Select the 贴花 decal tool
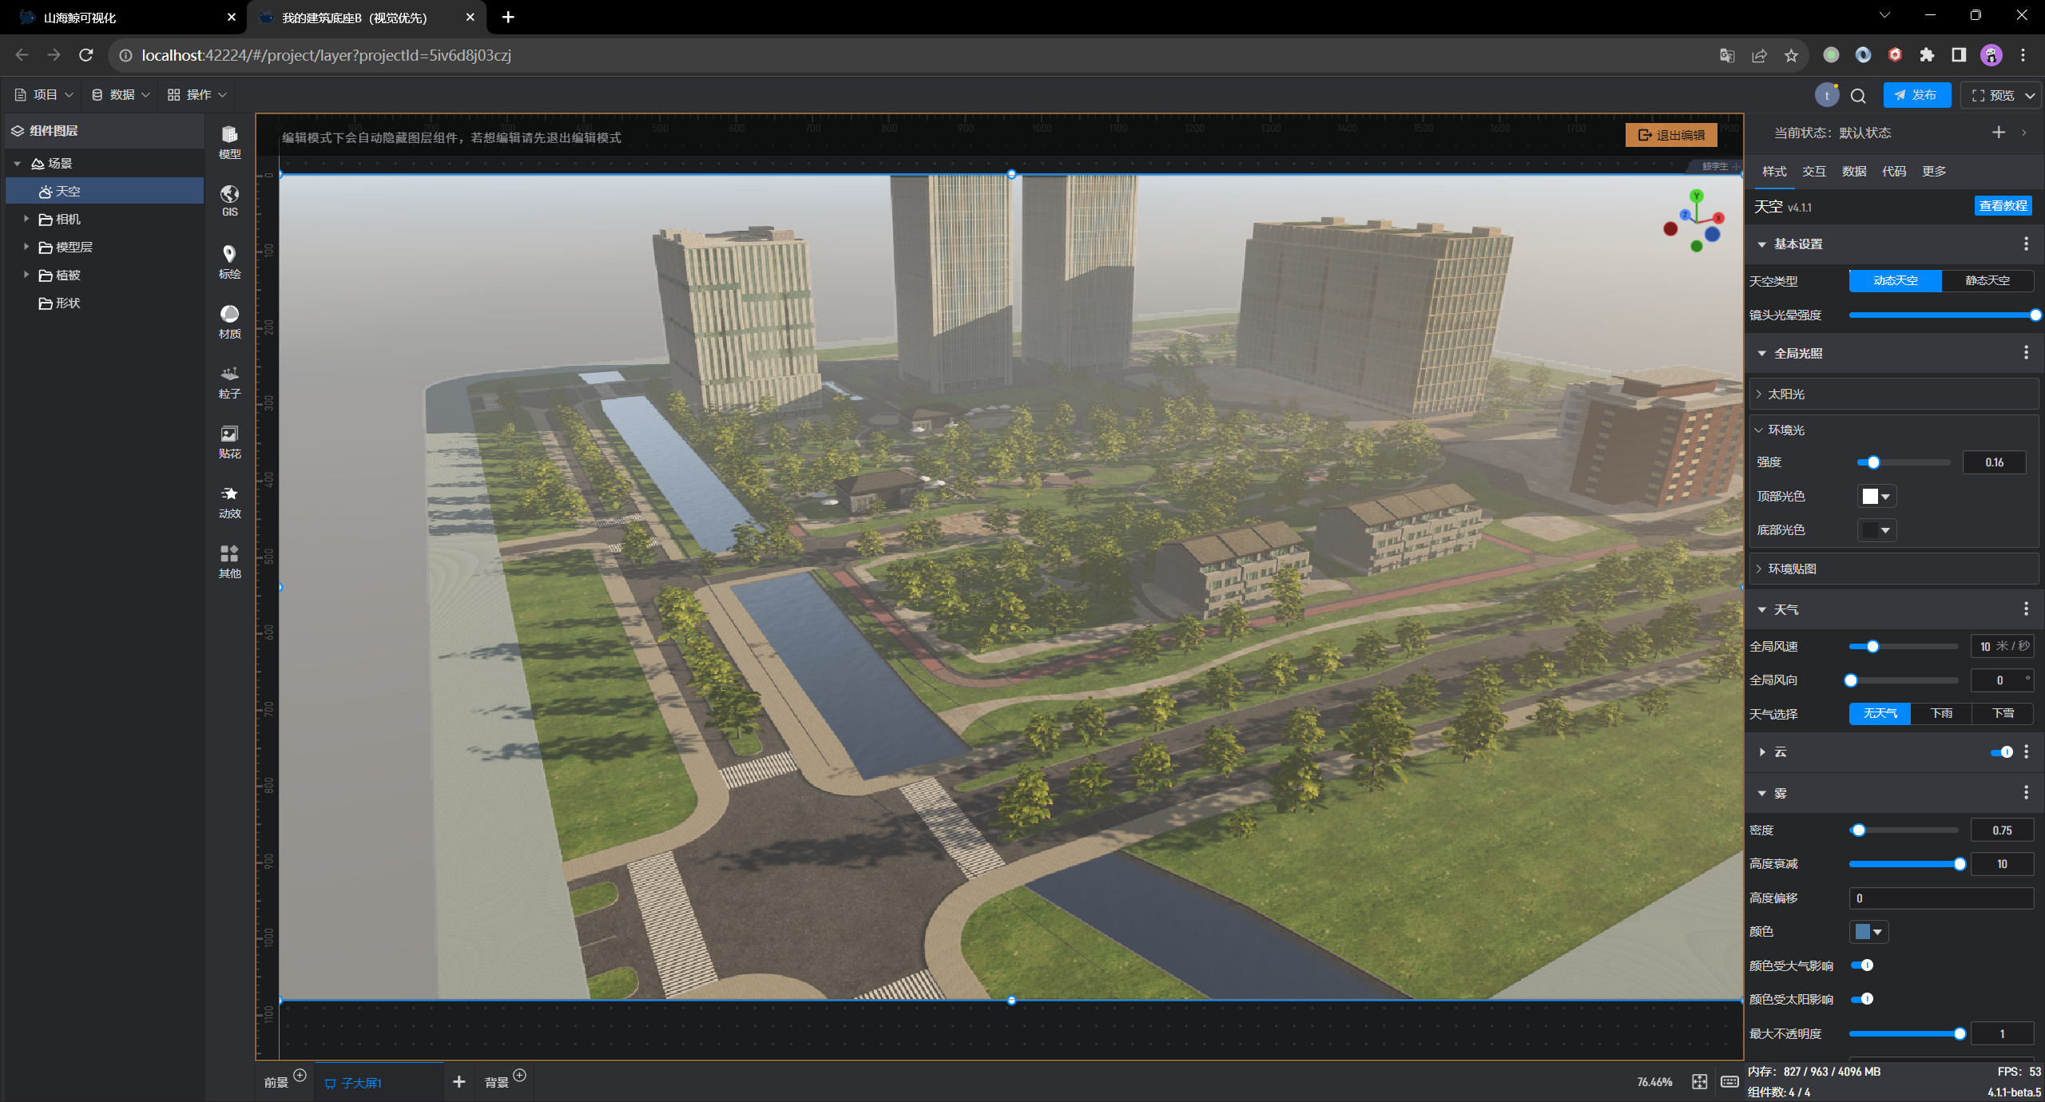2045x1102 pixels. click(x=229, y=442)
